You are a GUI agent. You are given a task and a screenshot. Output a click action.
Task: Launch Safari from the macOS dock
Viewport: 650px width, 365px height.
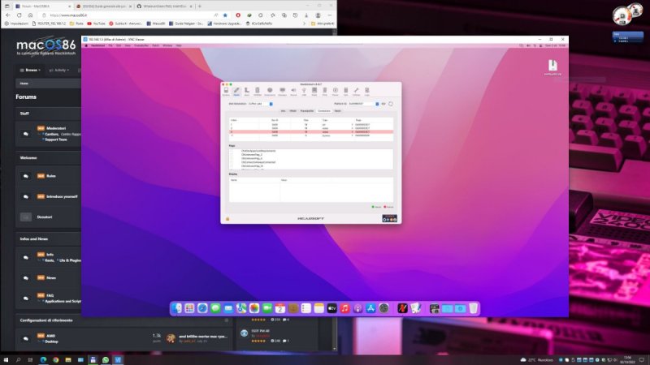pyautogui.click(x=202, y=308)
